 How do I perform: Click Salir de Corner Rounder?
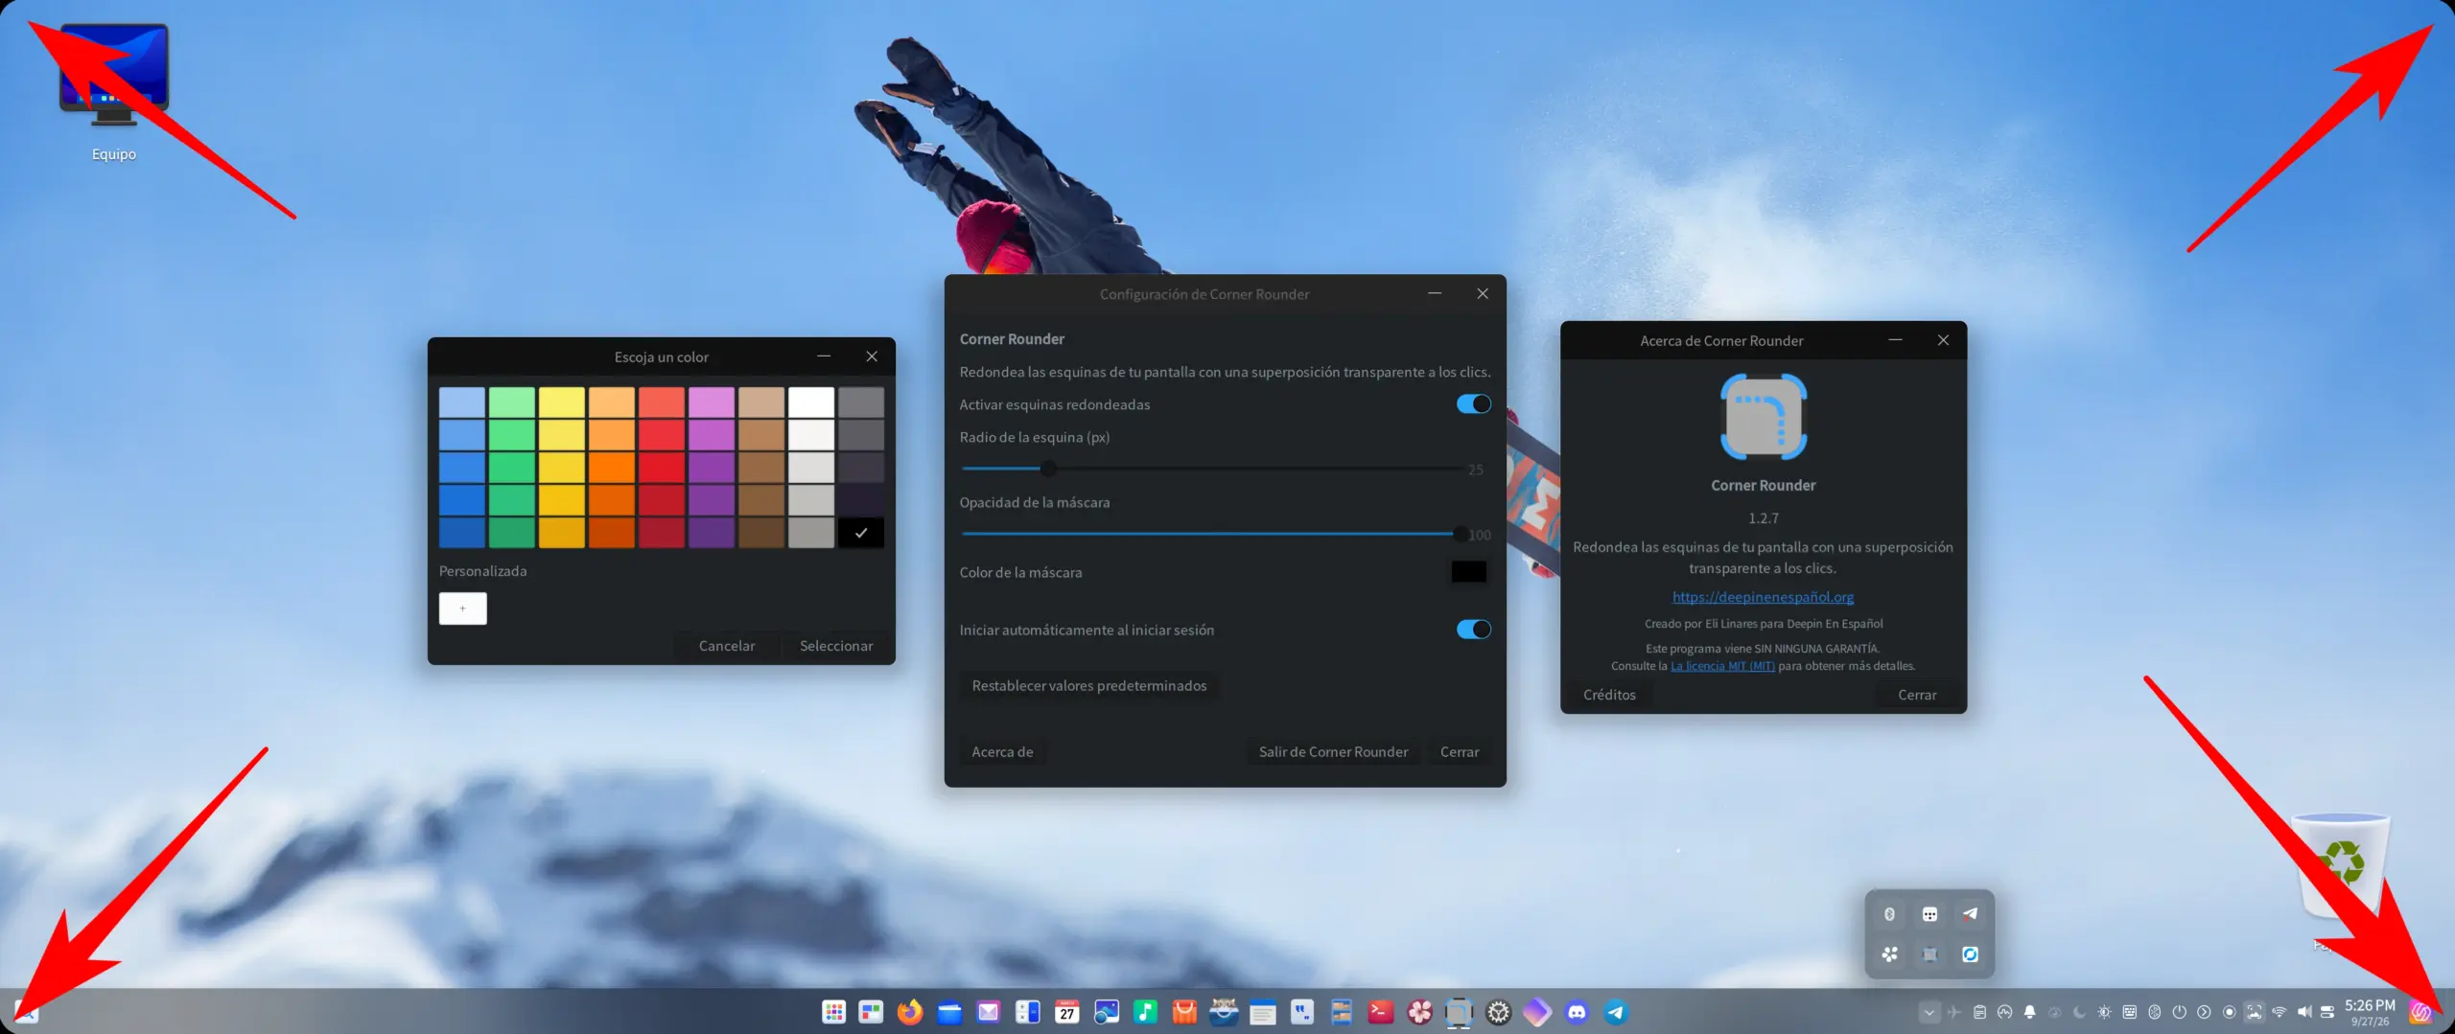pos(1333,752)
